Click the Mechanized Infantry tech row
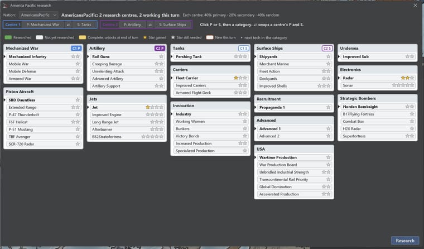The image size is (424, 249). [44, 56]
